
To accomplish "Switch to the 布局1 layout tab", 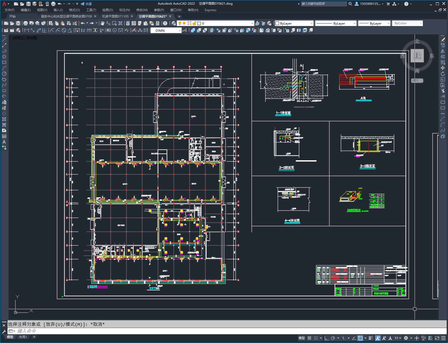I will (23, 337).
